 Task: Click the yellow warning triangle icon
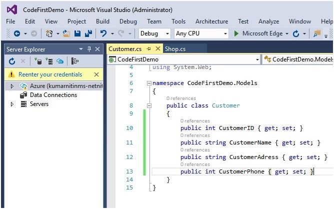11,74
